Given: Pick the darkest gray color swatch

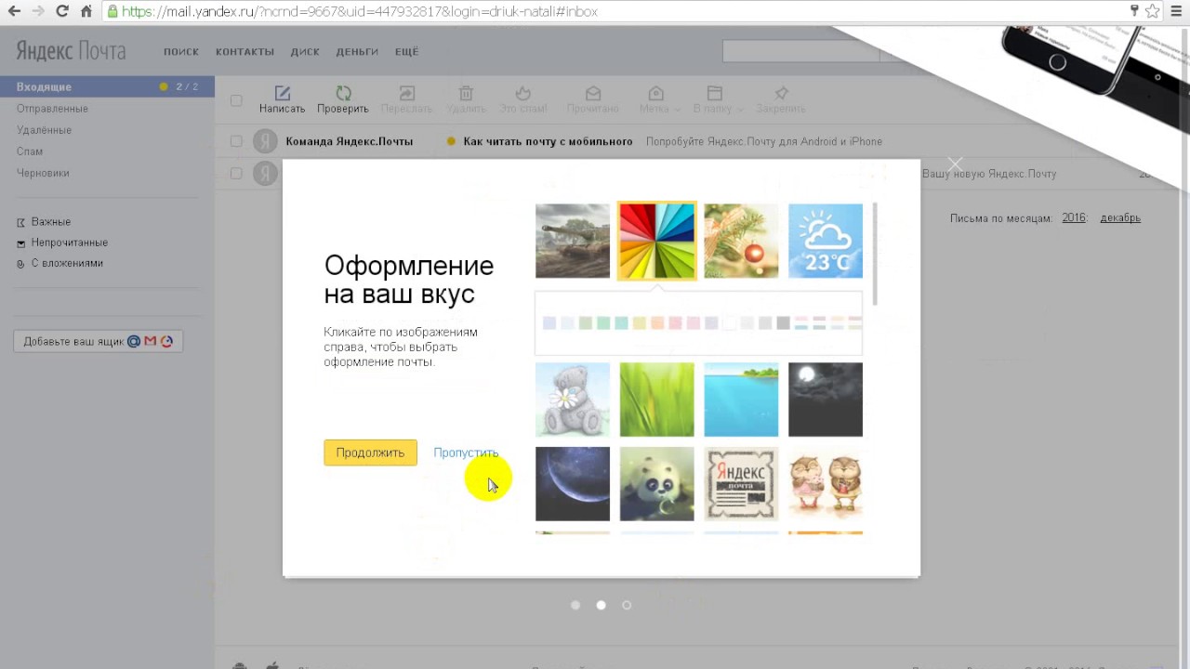Looking at the screenshot, I should (x=784, y=322).
